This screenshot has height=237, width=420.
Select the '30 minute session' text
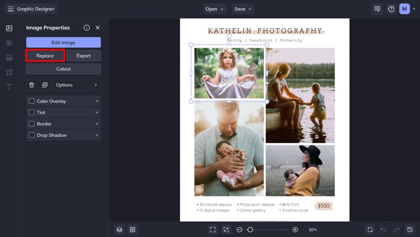[216, 204]
